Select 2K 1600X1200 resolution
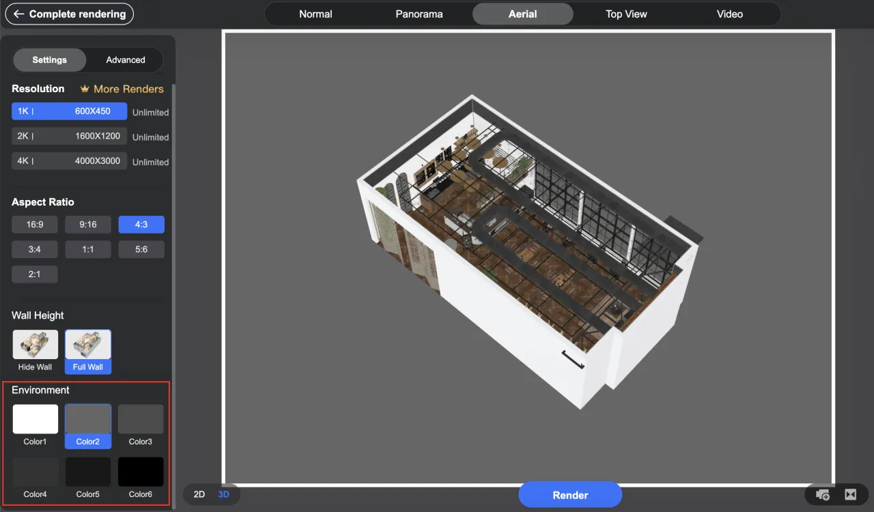 pyautogui.click(x=69, y=136)
